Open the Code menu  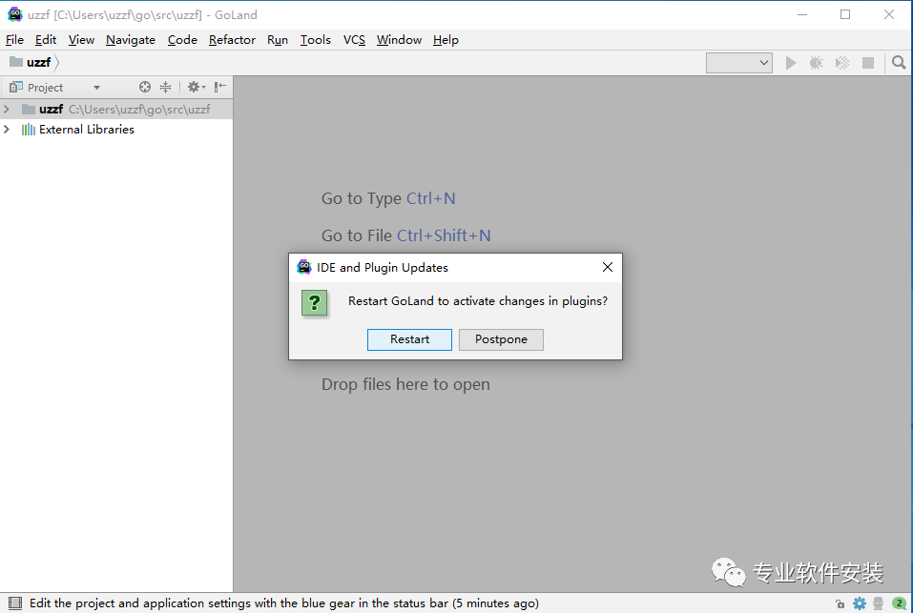pos(182,39)
